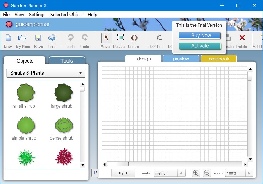Select the Resize tool
The width and height of the screenshot is (263, 184).
119,38
